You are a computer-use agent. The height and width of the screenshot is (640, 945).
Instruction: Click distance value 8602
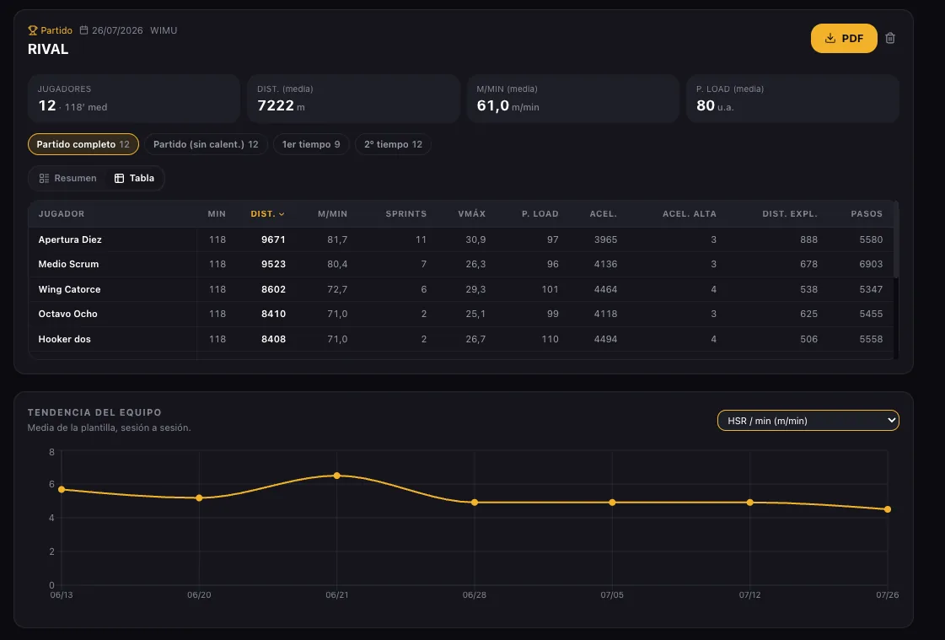[273, 289]
